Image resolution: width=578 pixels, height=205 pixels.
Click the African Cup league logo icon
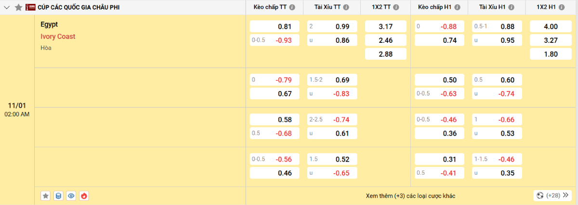click(30, 7)
